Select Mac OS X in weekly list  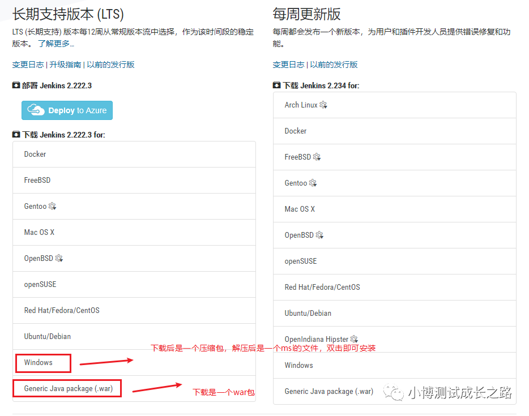(395, 209)
